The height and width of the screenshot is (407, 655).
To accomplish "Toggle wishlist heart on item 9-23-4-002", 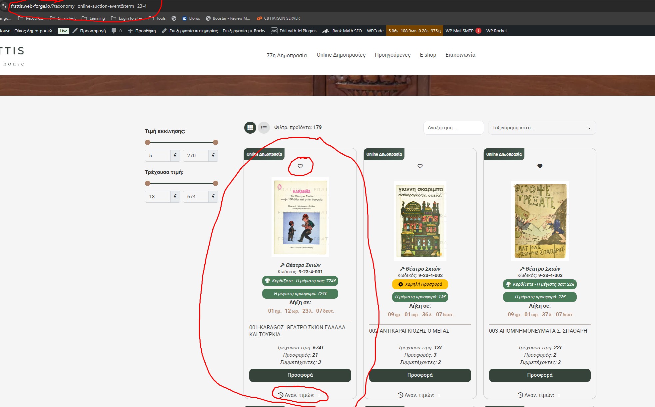I will click(420, 166).
